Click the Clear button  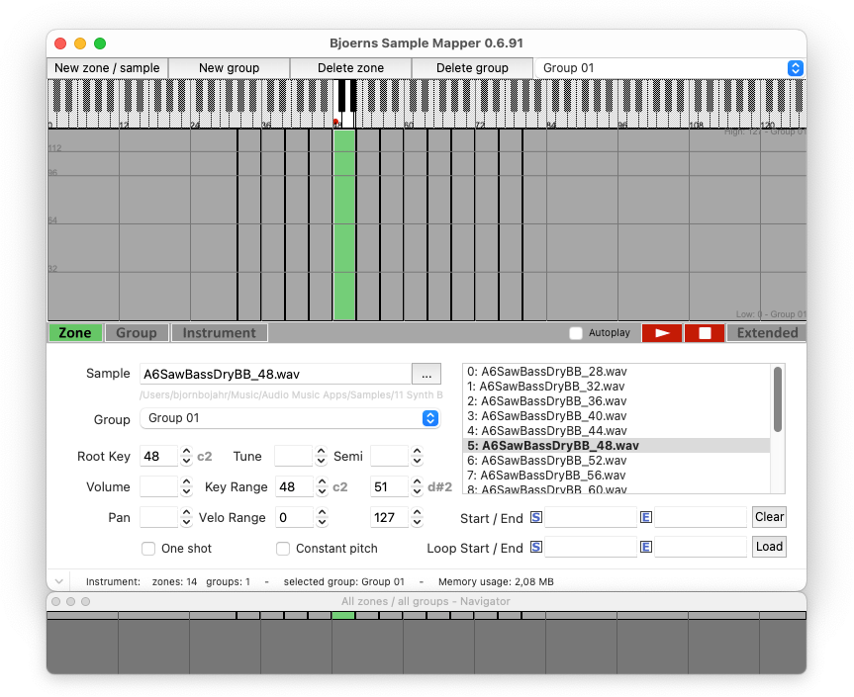point(769,517)
